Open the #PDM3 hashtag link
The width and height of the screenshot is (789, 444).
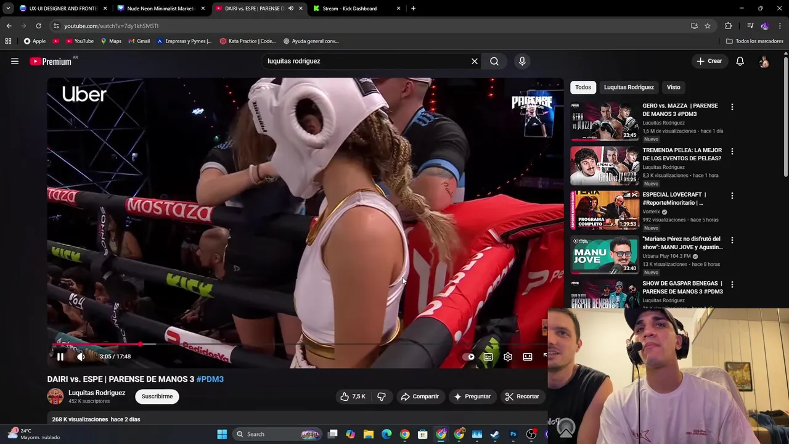click(210, 379)
